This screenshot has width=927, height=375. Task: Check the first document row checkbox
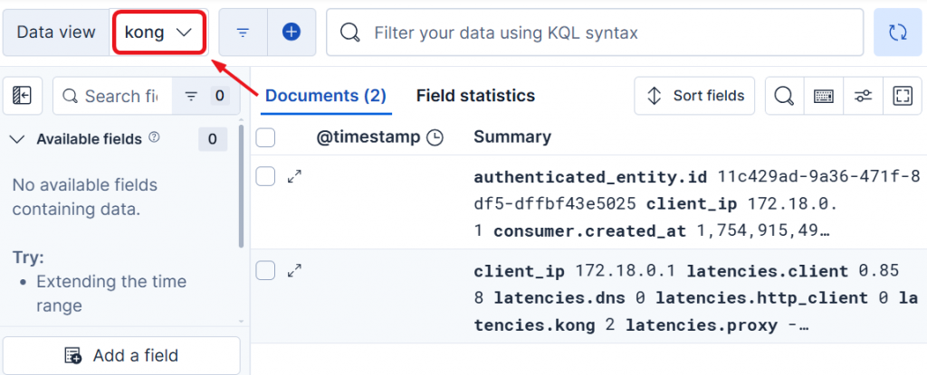[x=265, y=176]
